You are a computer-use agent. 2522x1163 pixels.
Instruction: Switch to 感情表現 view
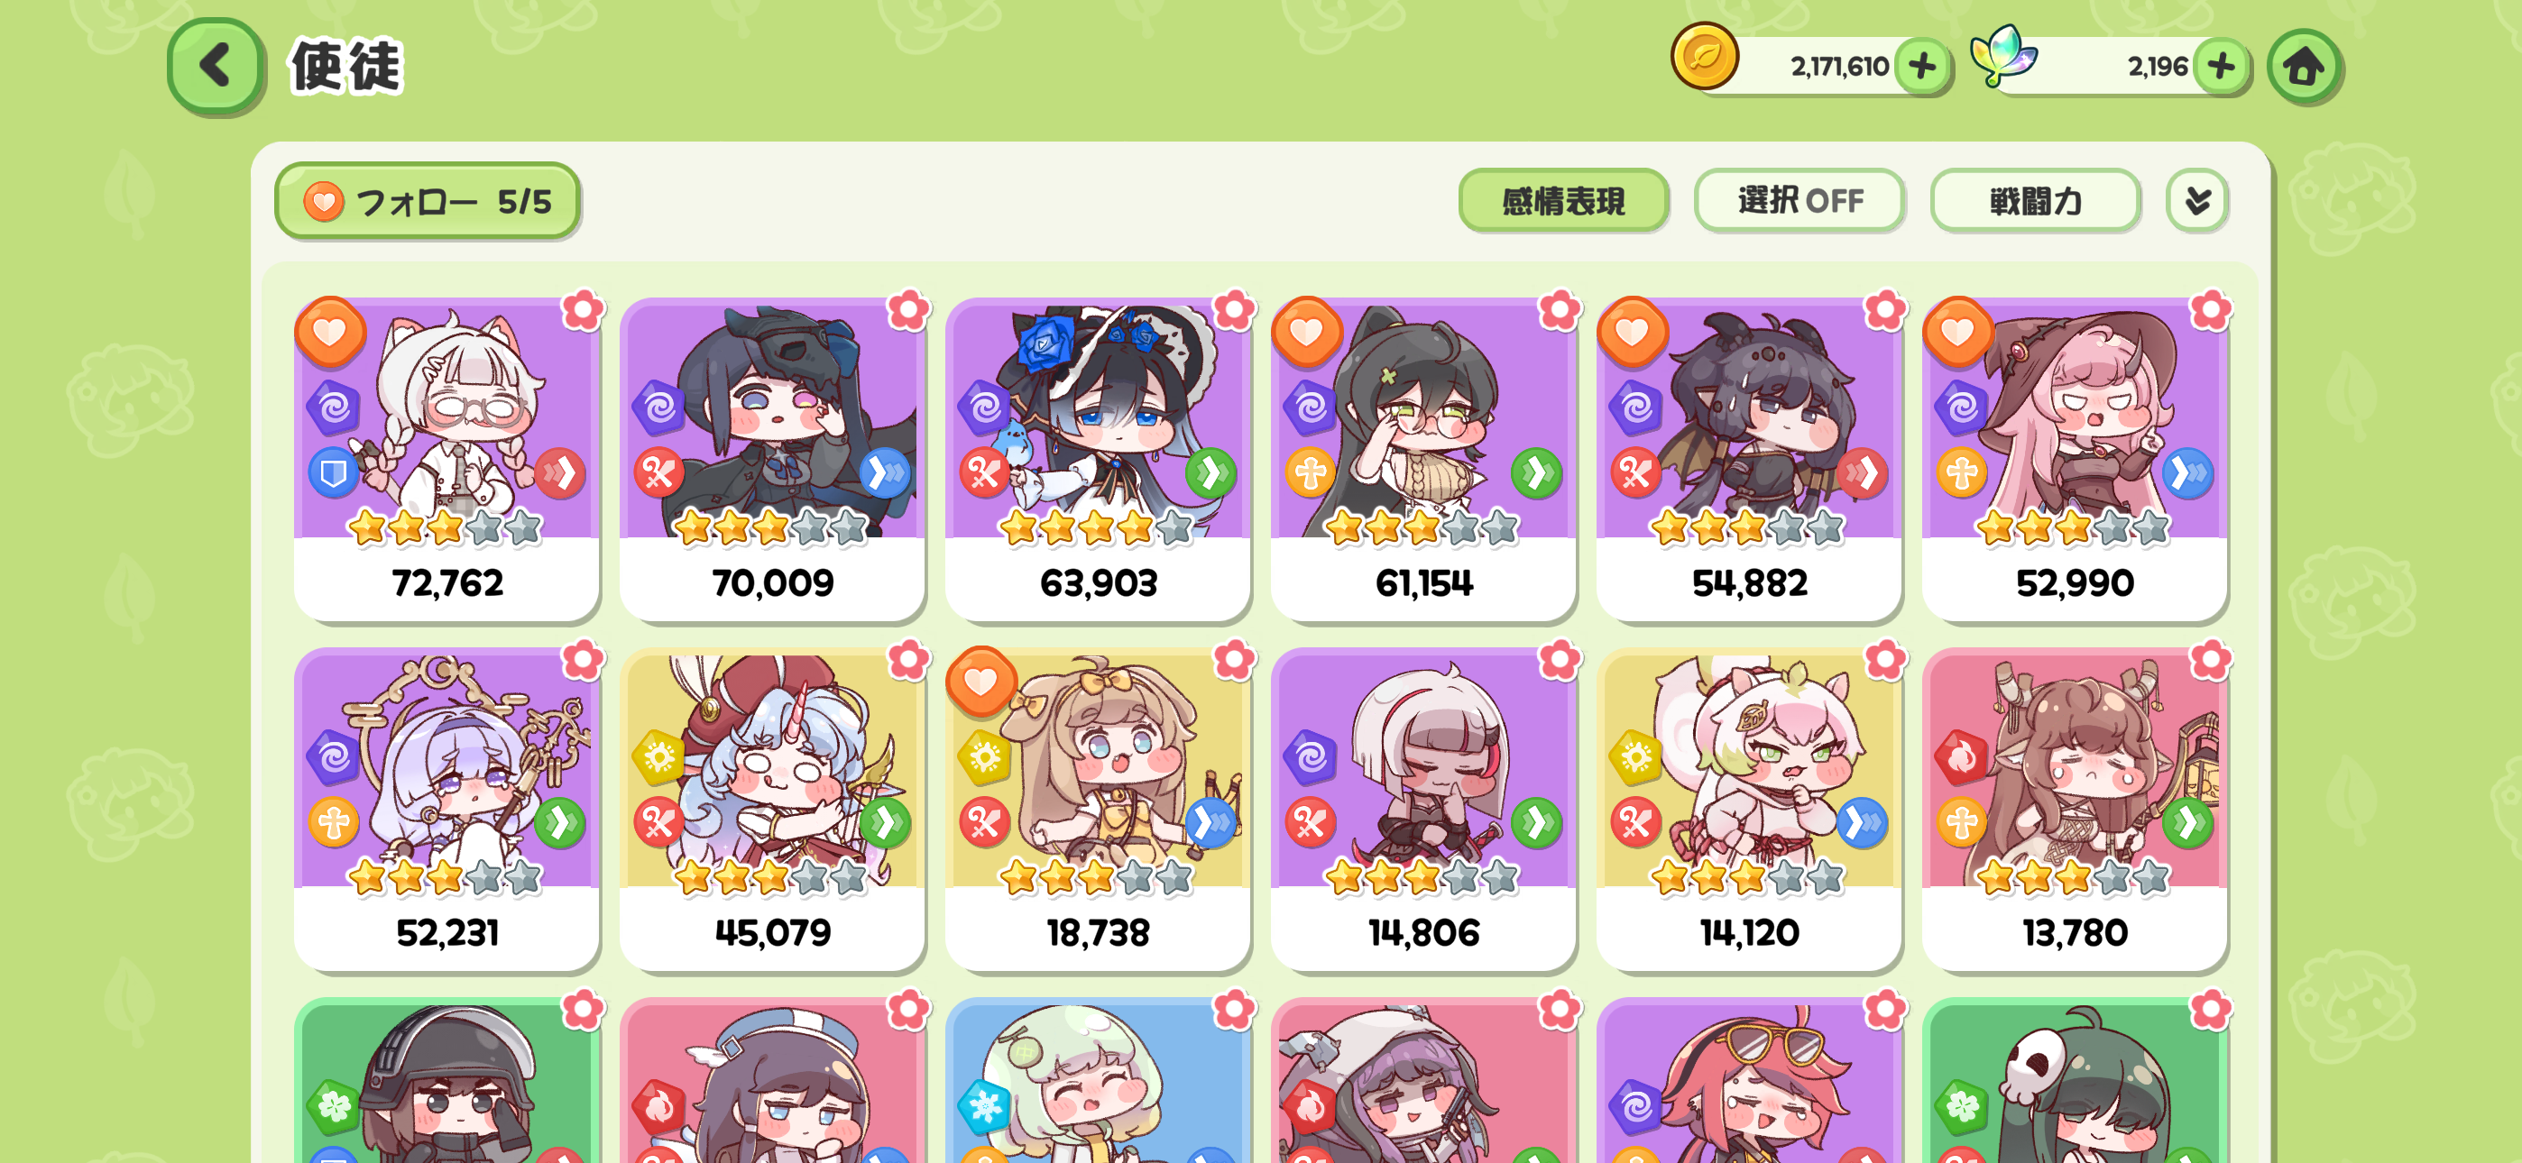point(1563,201)
